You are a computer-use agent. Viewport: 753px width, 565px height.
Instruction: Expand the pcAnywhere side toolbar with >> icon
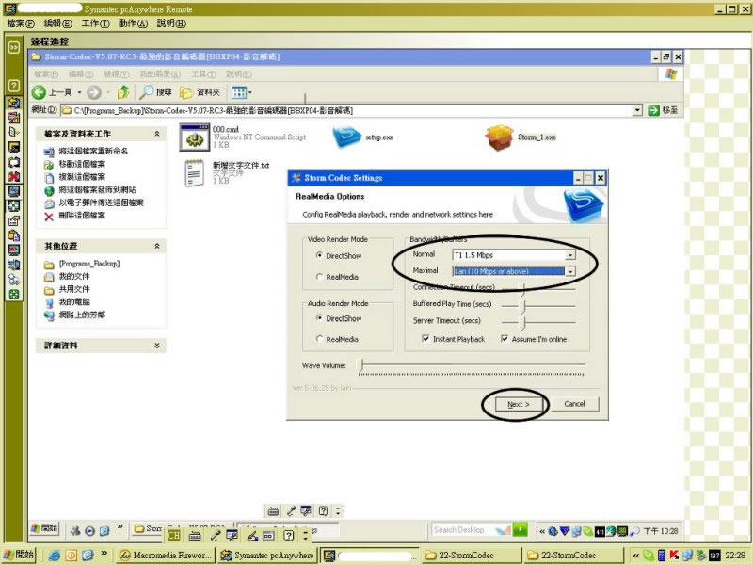point(14,47)
